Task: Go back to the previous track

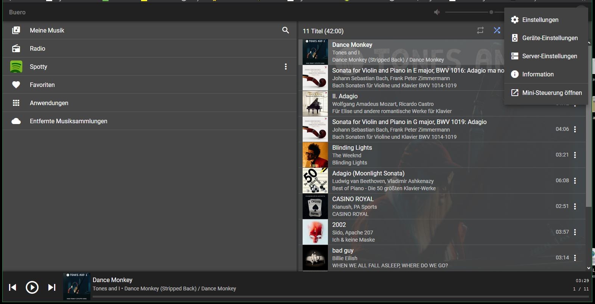Action: 12,288
